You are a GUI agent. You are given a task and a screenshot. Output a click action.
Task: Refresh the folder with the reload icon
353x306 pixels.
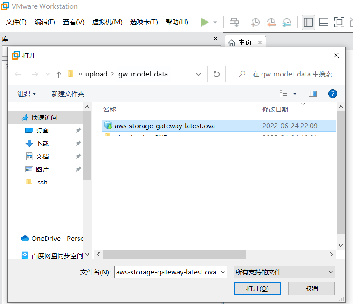[x=216, y=74]
